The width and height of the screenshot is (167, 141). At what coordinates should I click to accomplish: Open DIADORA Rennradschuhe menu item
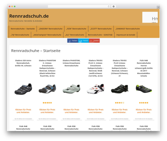coord(50,29)
